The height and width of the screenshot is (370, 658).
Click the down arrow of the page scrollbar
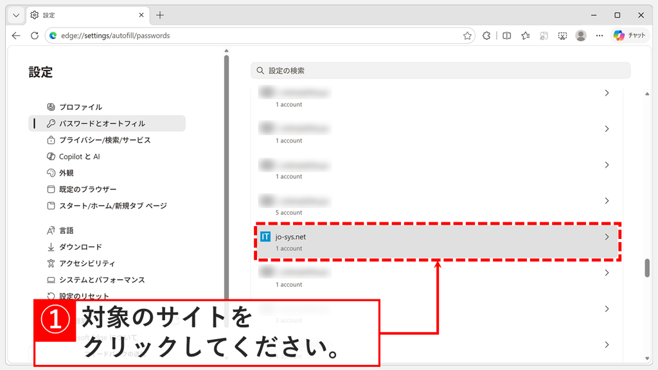point(647,358)
